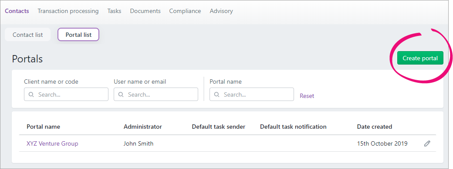Viewport: 453px width, 169px height.
Task: Focus the User name or email field
Action: (156, 94)
